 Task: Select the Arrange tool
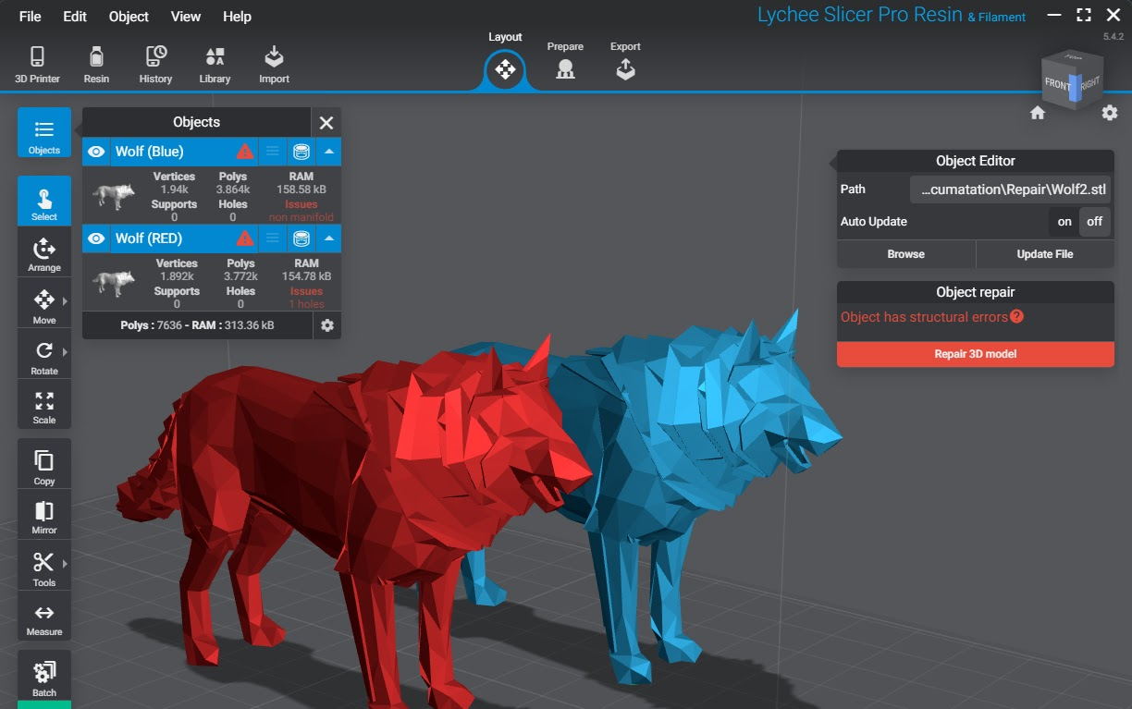point(43,255)
